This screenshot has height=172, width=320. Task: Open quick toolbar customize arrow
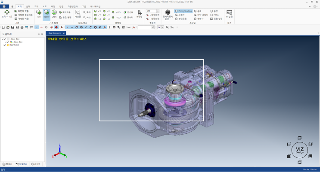[177, 27]
